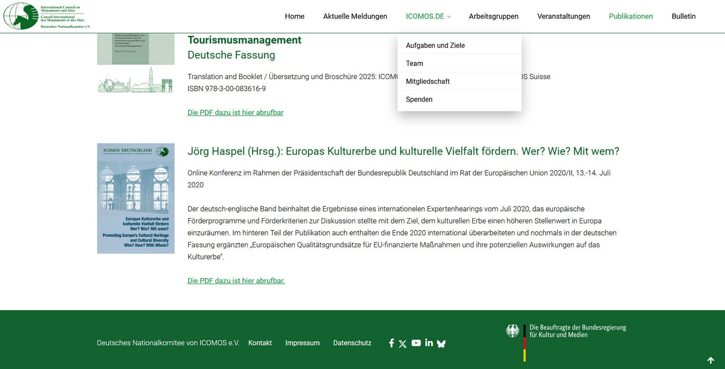Select Aufgaben und Ziele from dropdown
Screen dimensions: 725x369
pyautogui.click(x=435, y=46)
